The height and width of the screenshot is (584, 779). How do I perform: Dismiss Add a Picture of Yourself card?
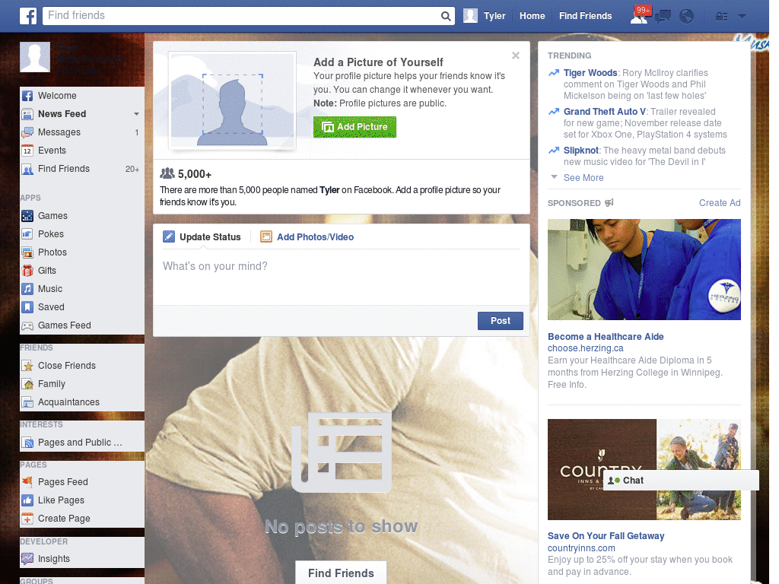tap(516, 56)
